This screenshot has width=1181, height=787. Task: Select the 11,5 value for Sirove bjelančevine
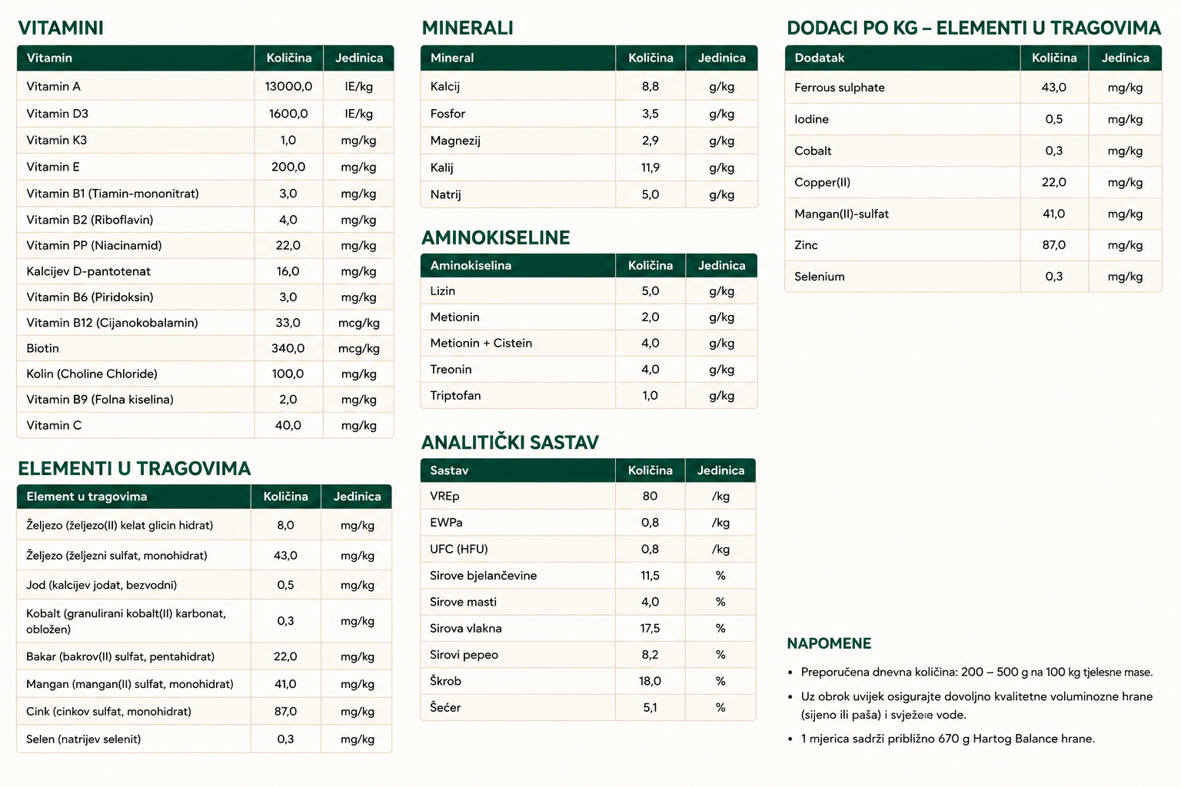tap(650, 576)
